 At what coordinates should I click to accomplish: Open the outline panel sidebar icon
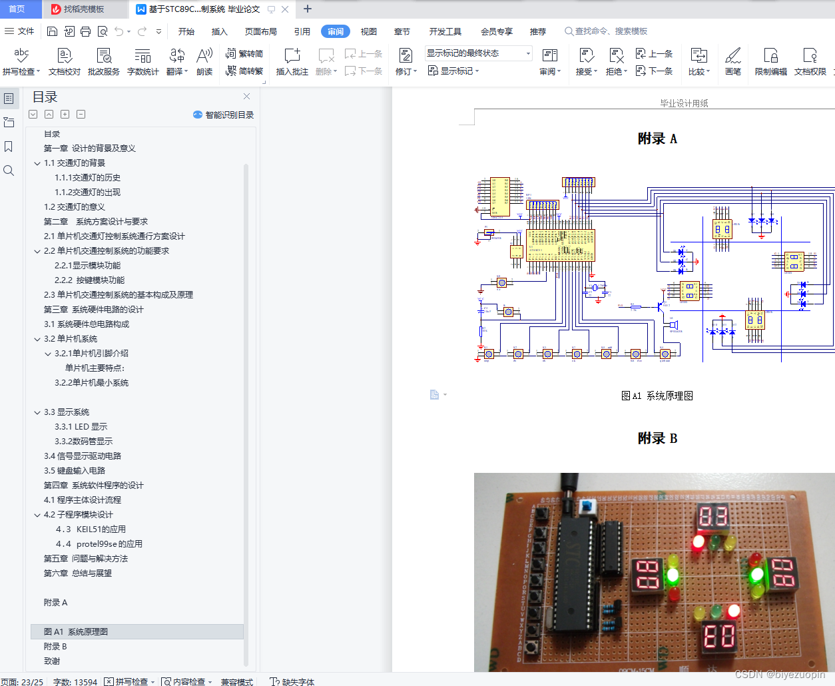click(x=9, y=99)
